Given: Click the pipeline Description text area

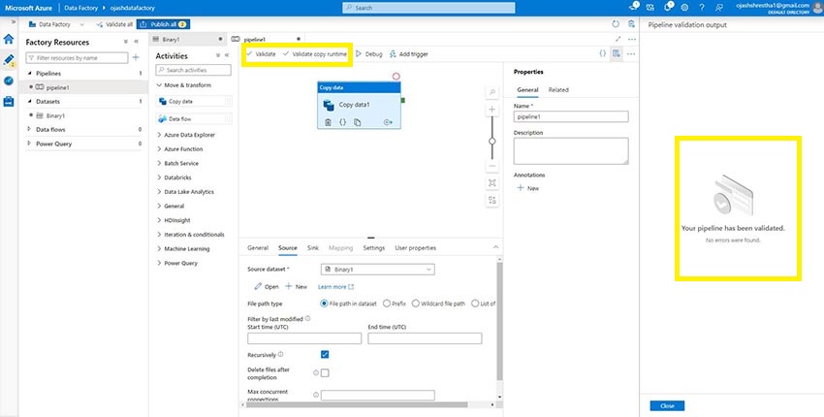Looking at the screenshot, I should point(571,151).
